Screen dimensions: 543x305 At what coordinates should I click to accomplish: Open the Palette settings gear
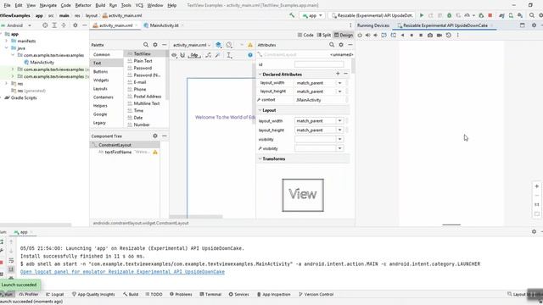(x=155, y=45)
